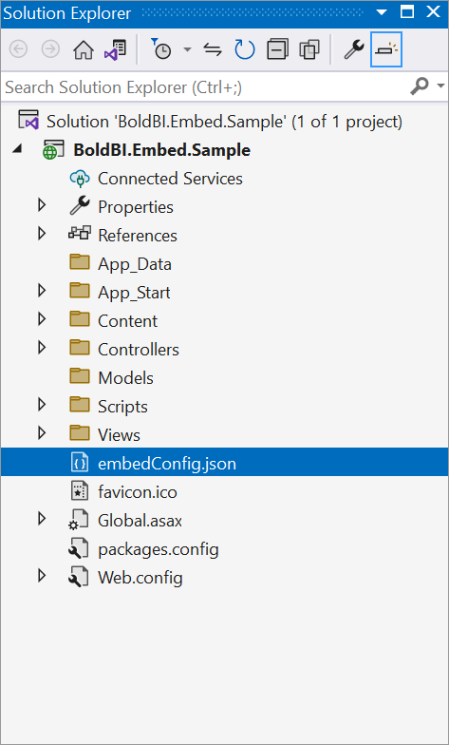Expand the Controllers folder

[42, 348]
